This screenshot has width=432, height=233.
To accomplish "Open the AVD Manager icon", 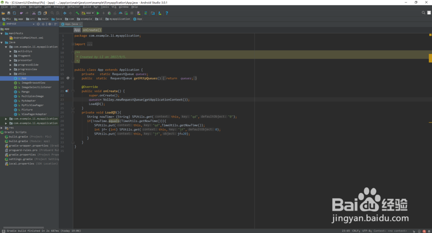I will click(139, 13).
